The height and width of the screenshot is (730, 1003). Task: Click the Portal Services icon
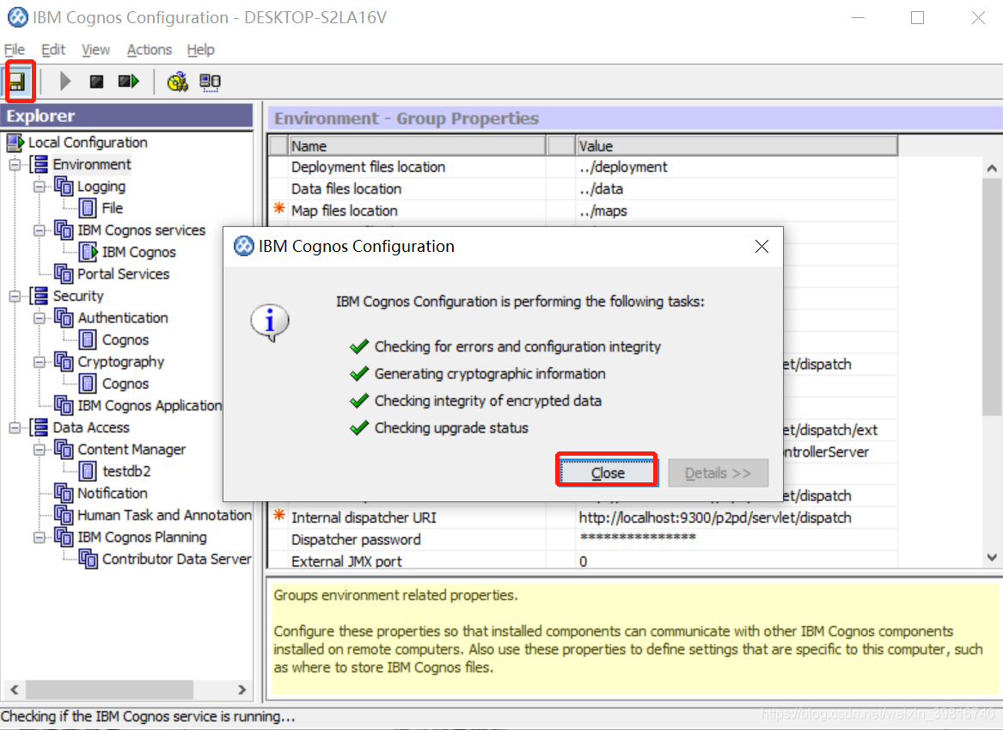tap(64, 274)
